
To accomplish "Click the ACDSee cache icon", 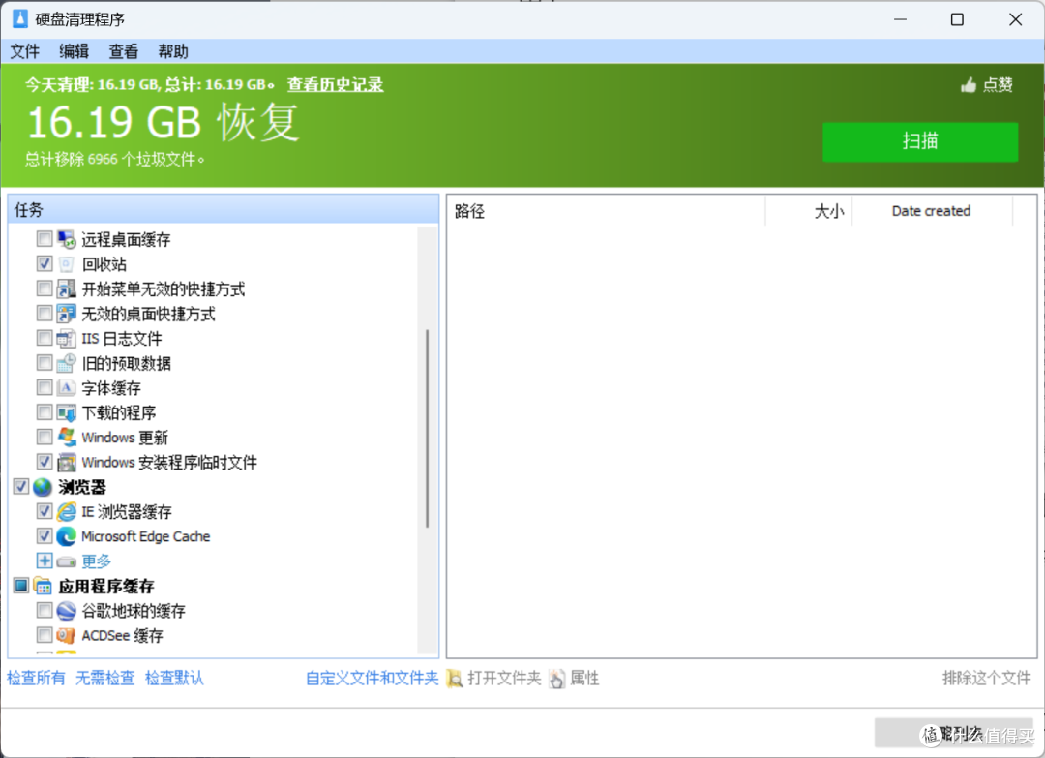I will point(66,635).
